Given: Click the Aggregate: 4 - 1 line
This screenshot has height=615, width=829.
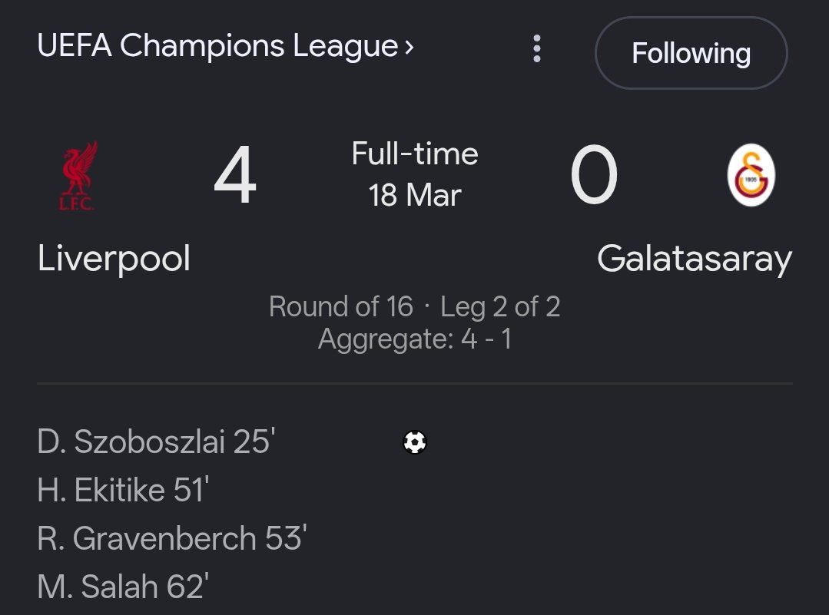Looking at the screenshot, I should point(415,338).
